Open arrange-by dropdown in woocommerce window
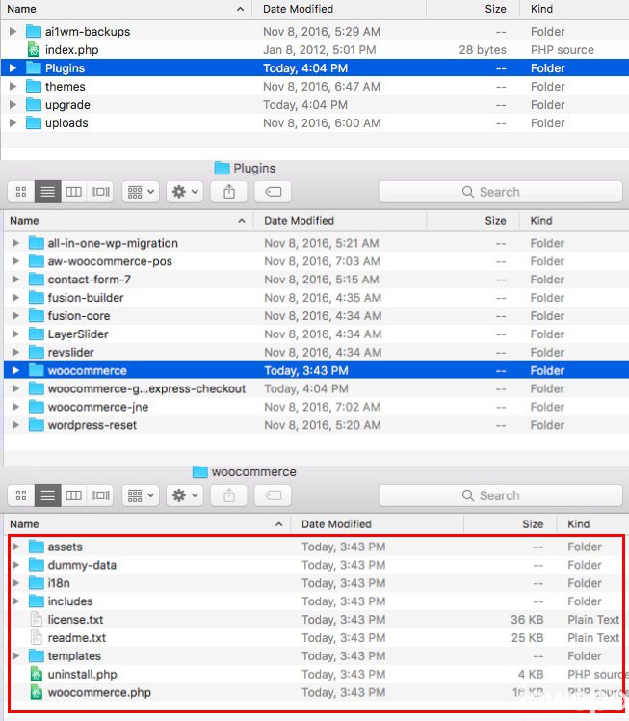Image resolution: width=629 pixels, height=721 pixels. coord(141,495)
